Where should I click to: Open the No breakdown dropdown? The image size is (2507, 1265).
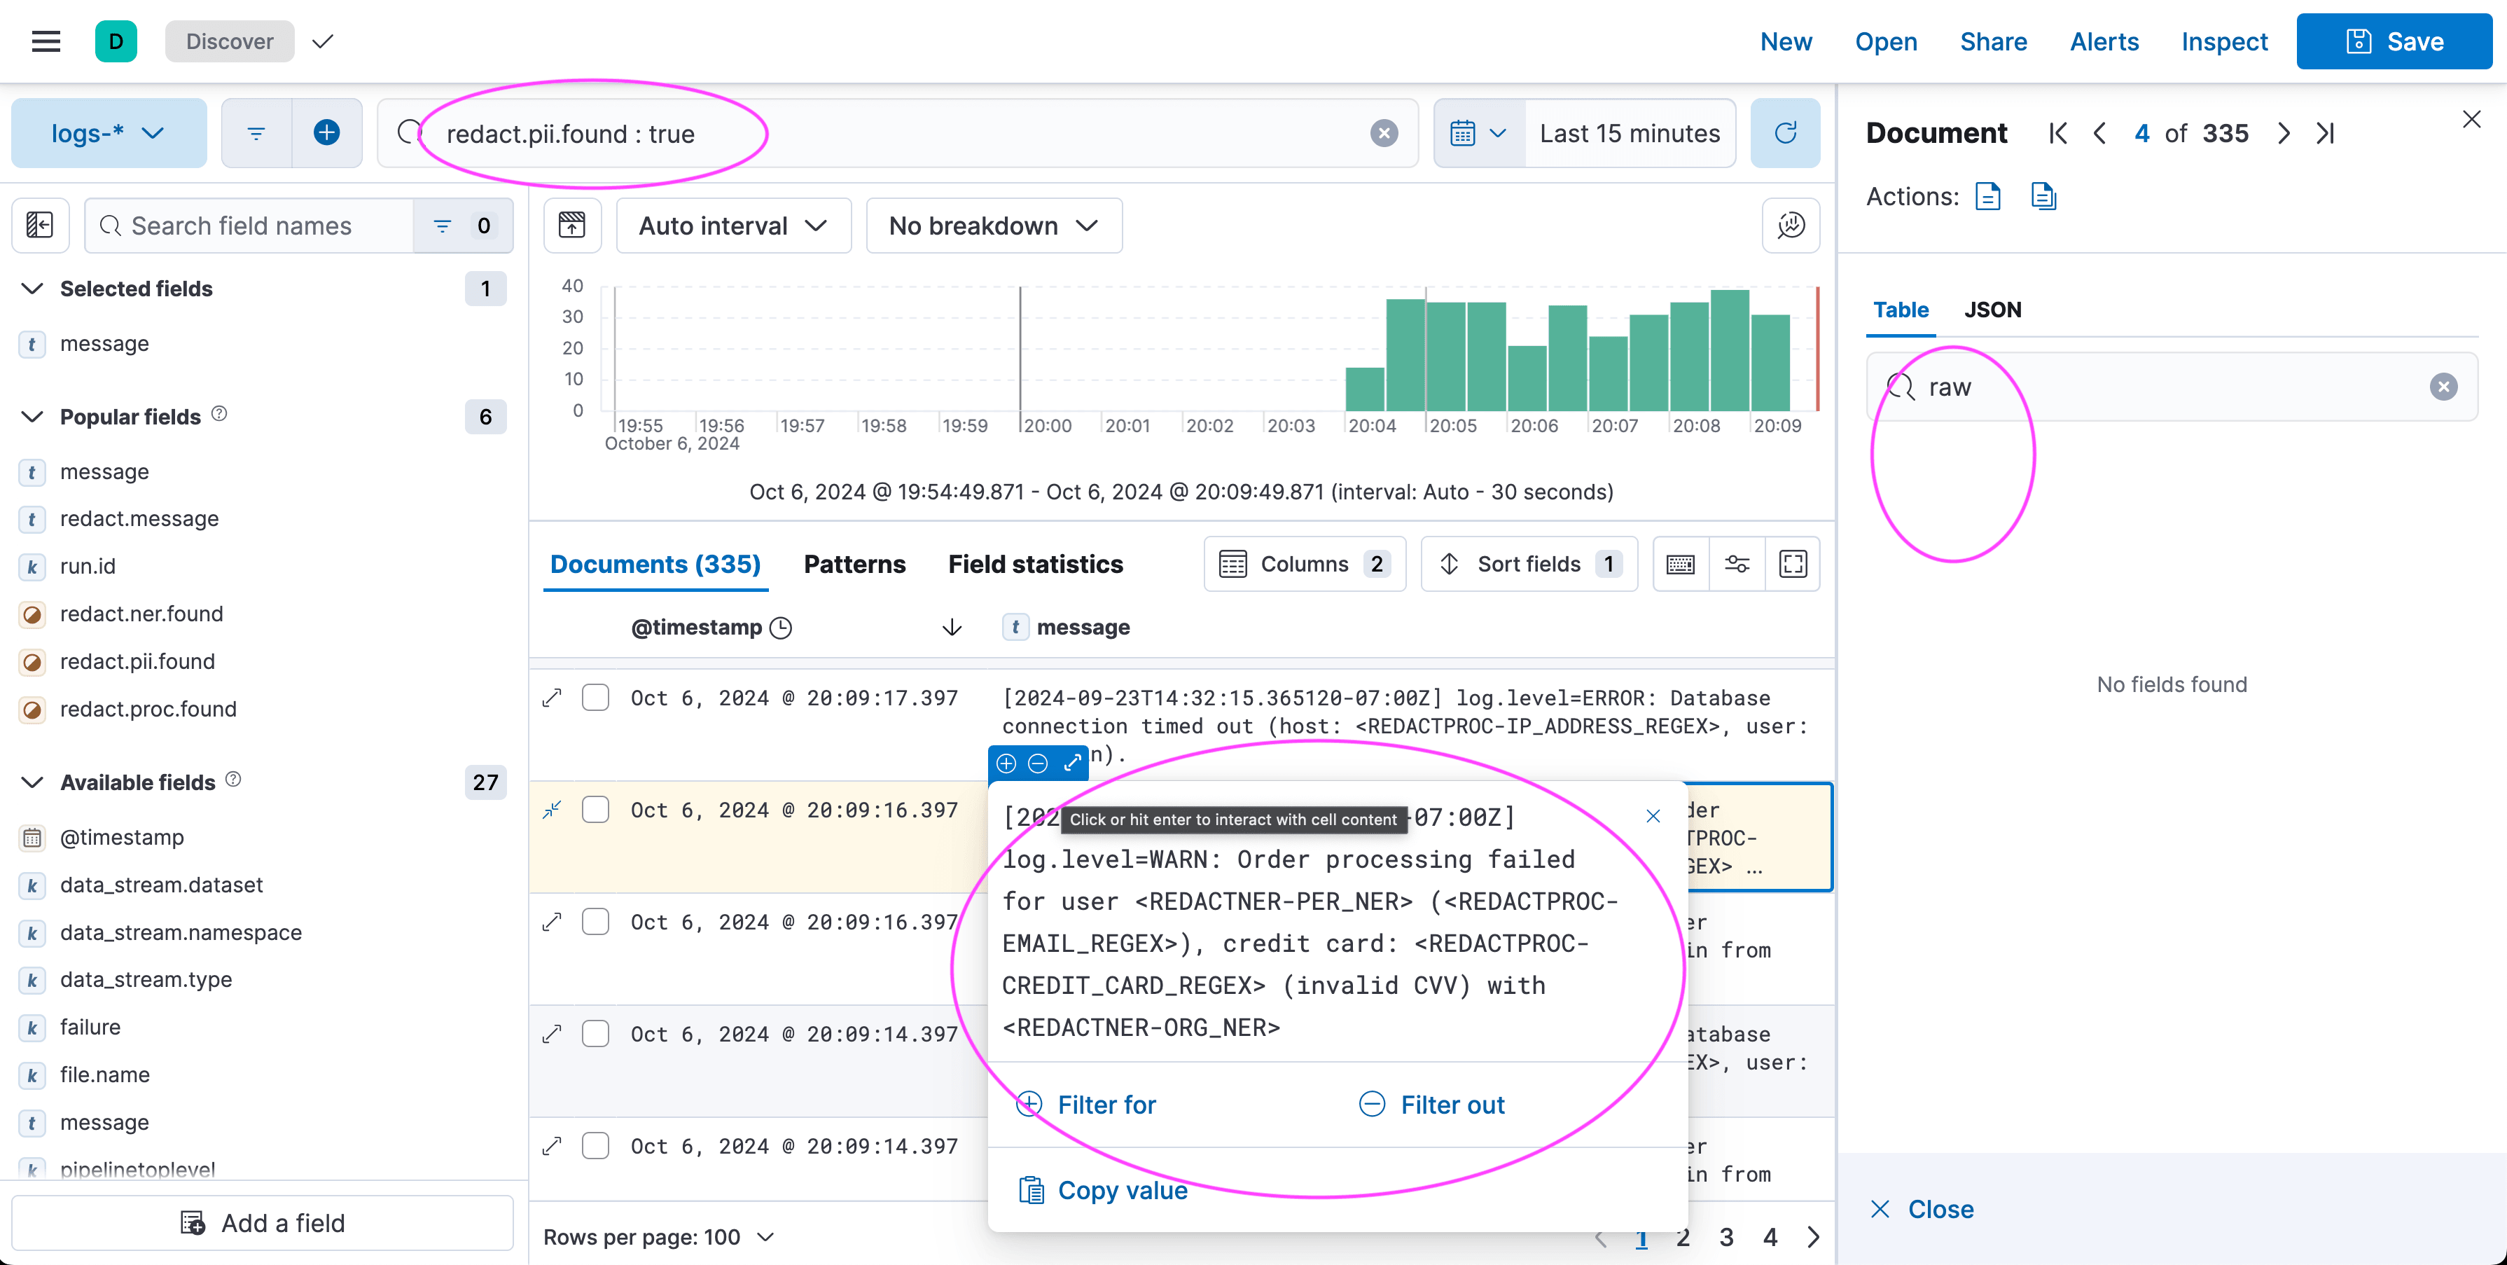(993, 225)
